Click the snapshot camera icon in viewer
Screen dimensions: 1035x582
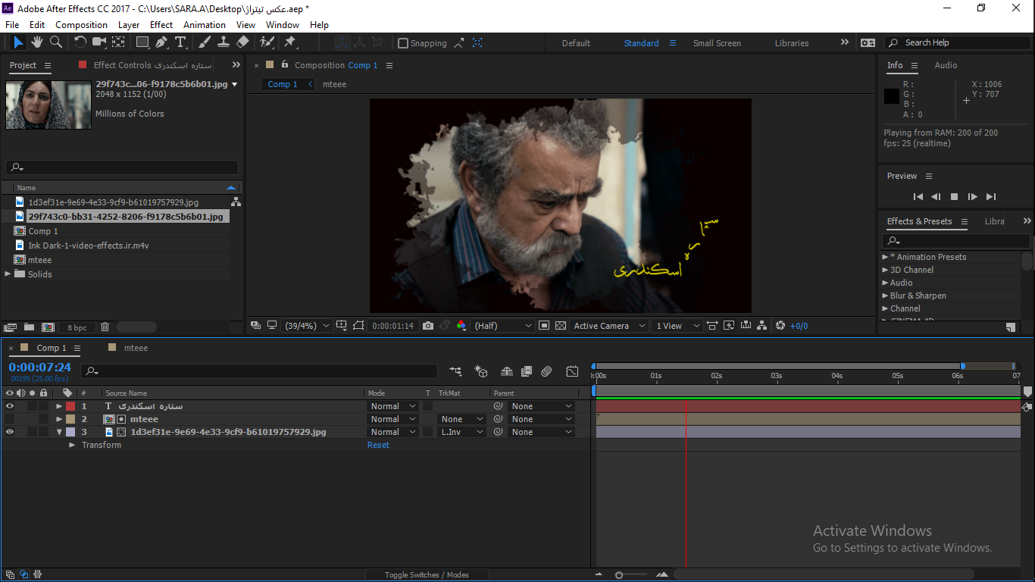[x=428, y=326]
